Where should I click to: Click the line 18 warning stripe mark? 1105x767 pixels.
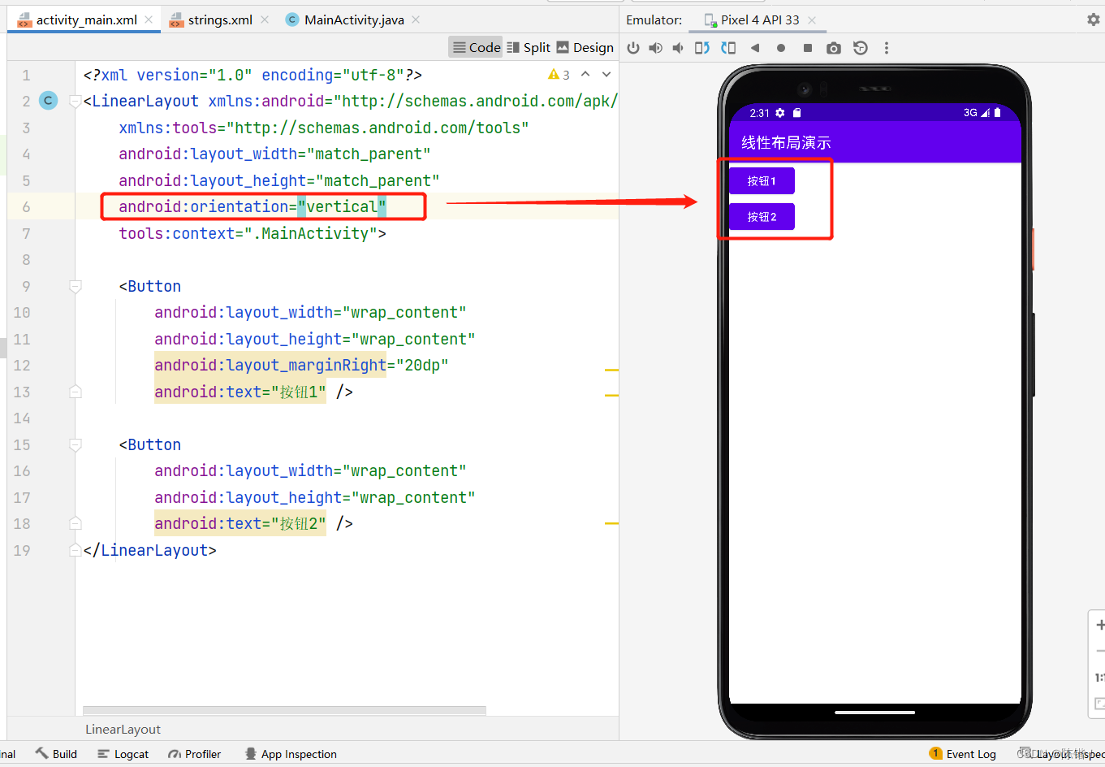611,524
